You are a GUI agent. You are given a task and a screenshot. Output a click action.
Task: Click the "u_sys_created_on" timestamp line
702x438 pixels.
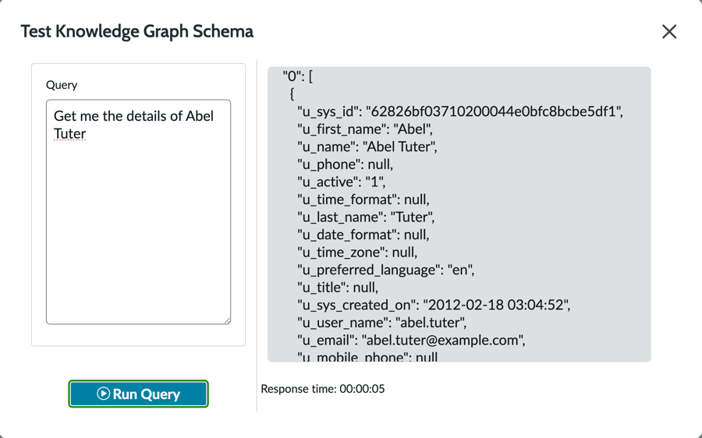tap(434, 306)
